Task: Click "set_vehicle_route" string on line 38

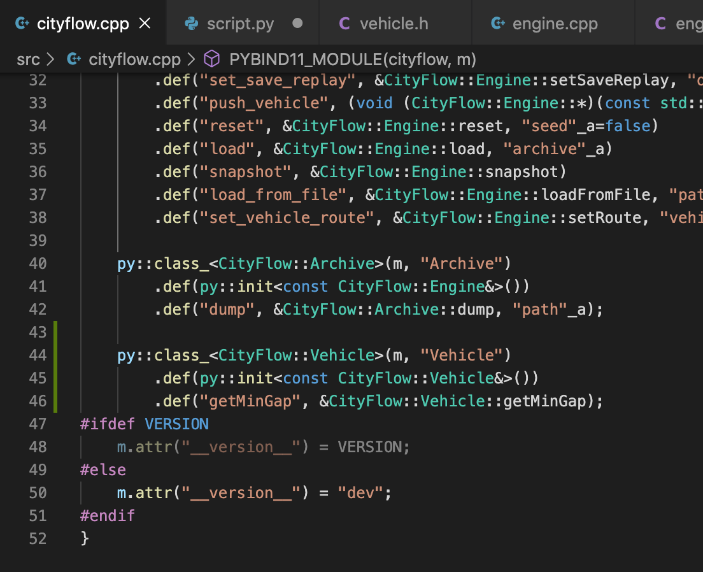Action: click(x=287, y=218)
